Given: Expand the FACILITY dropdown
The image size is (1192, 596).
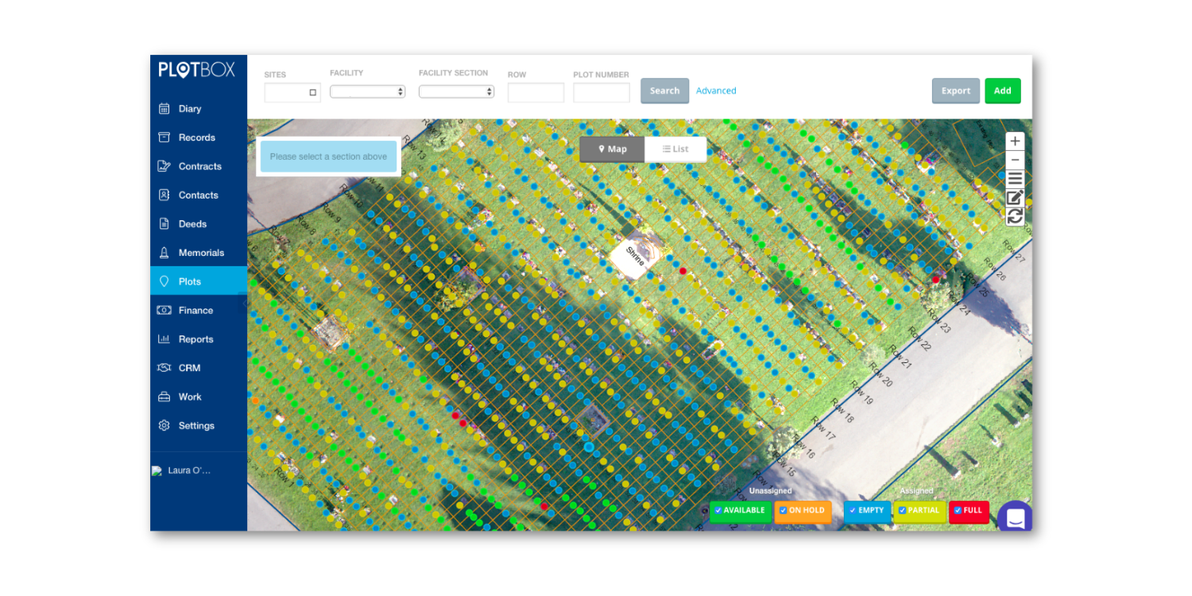Looking at the screenshot, I should click(x=367, y=91).
